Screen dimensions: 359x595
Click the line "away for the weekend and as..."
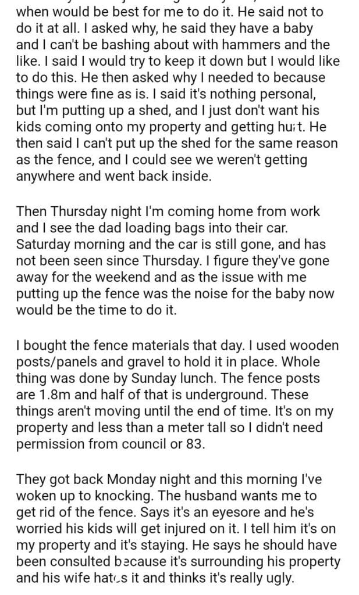157,278
